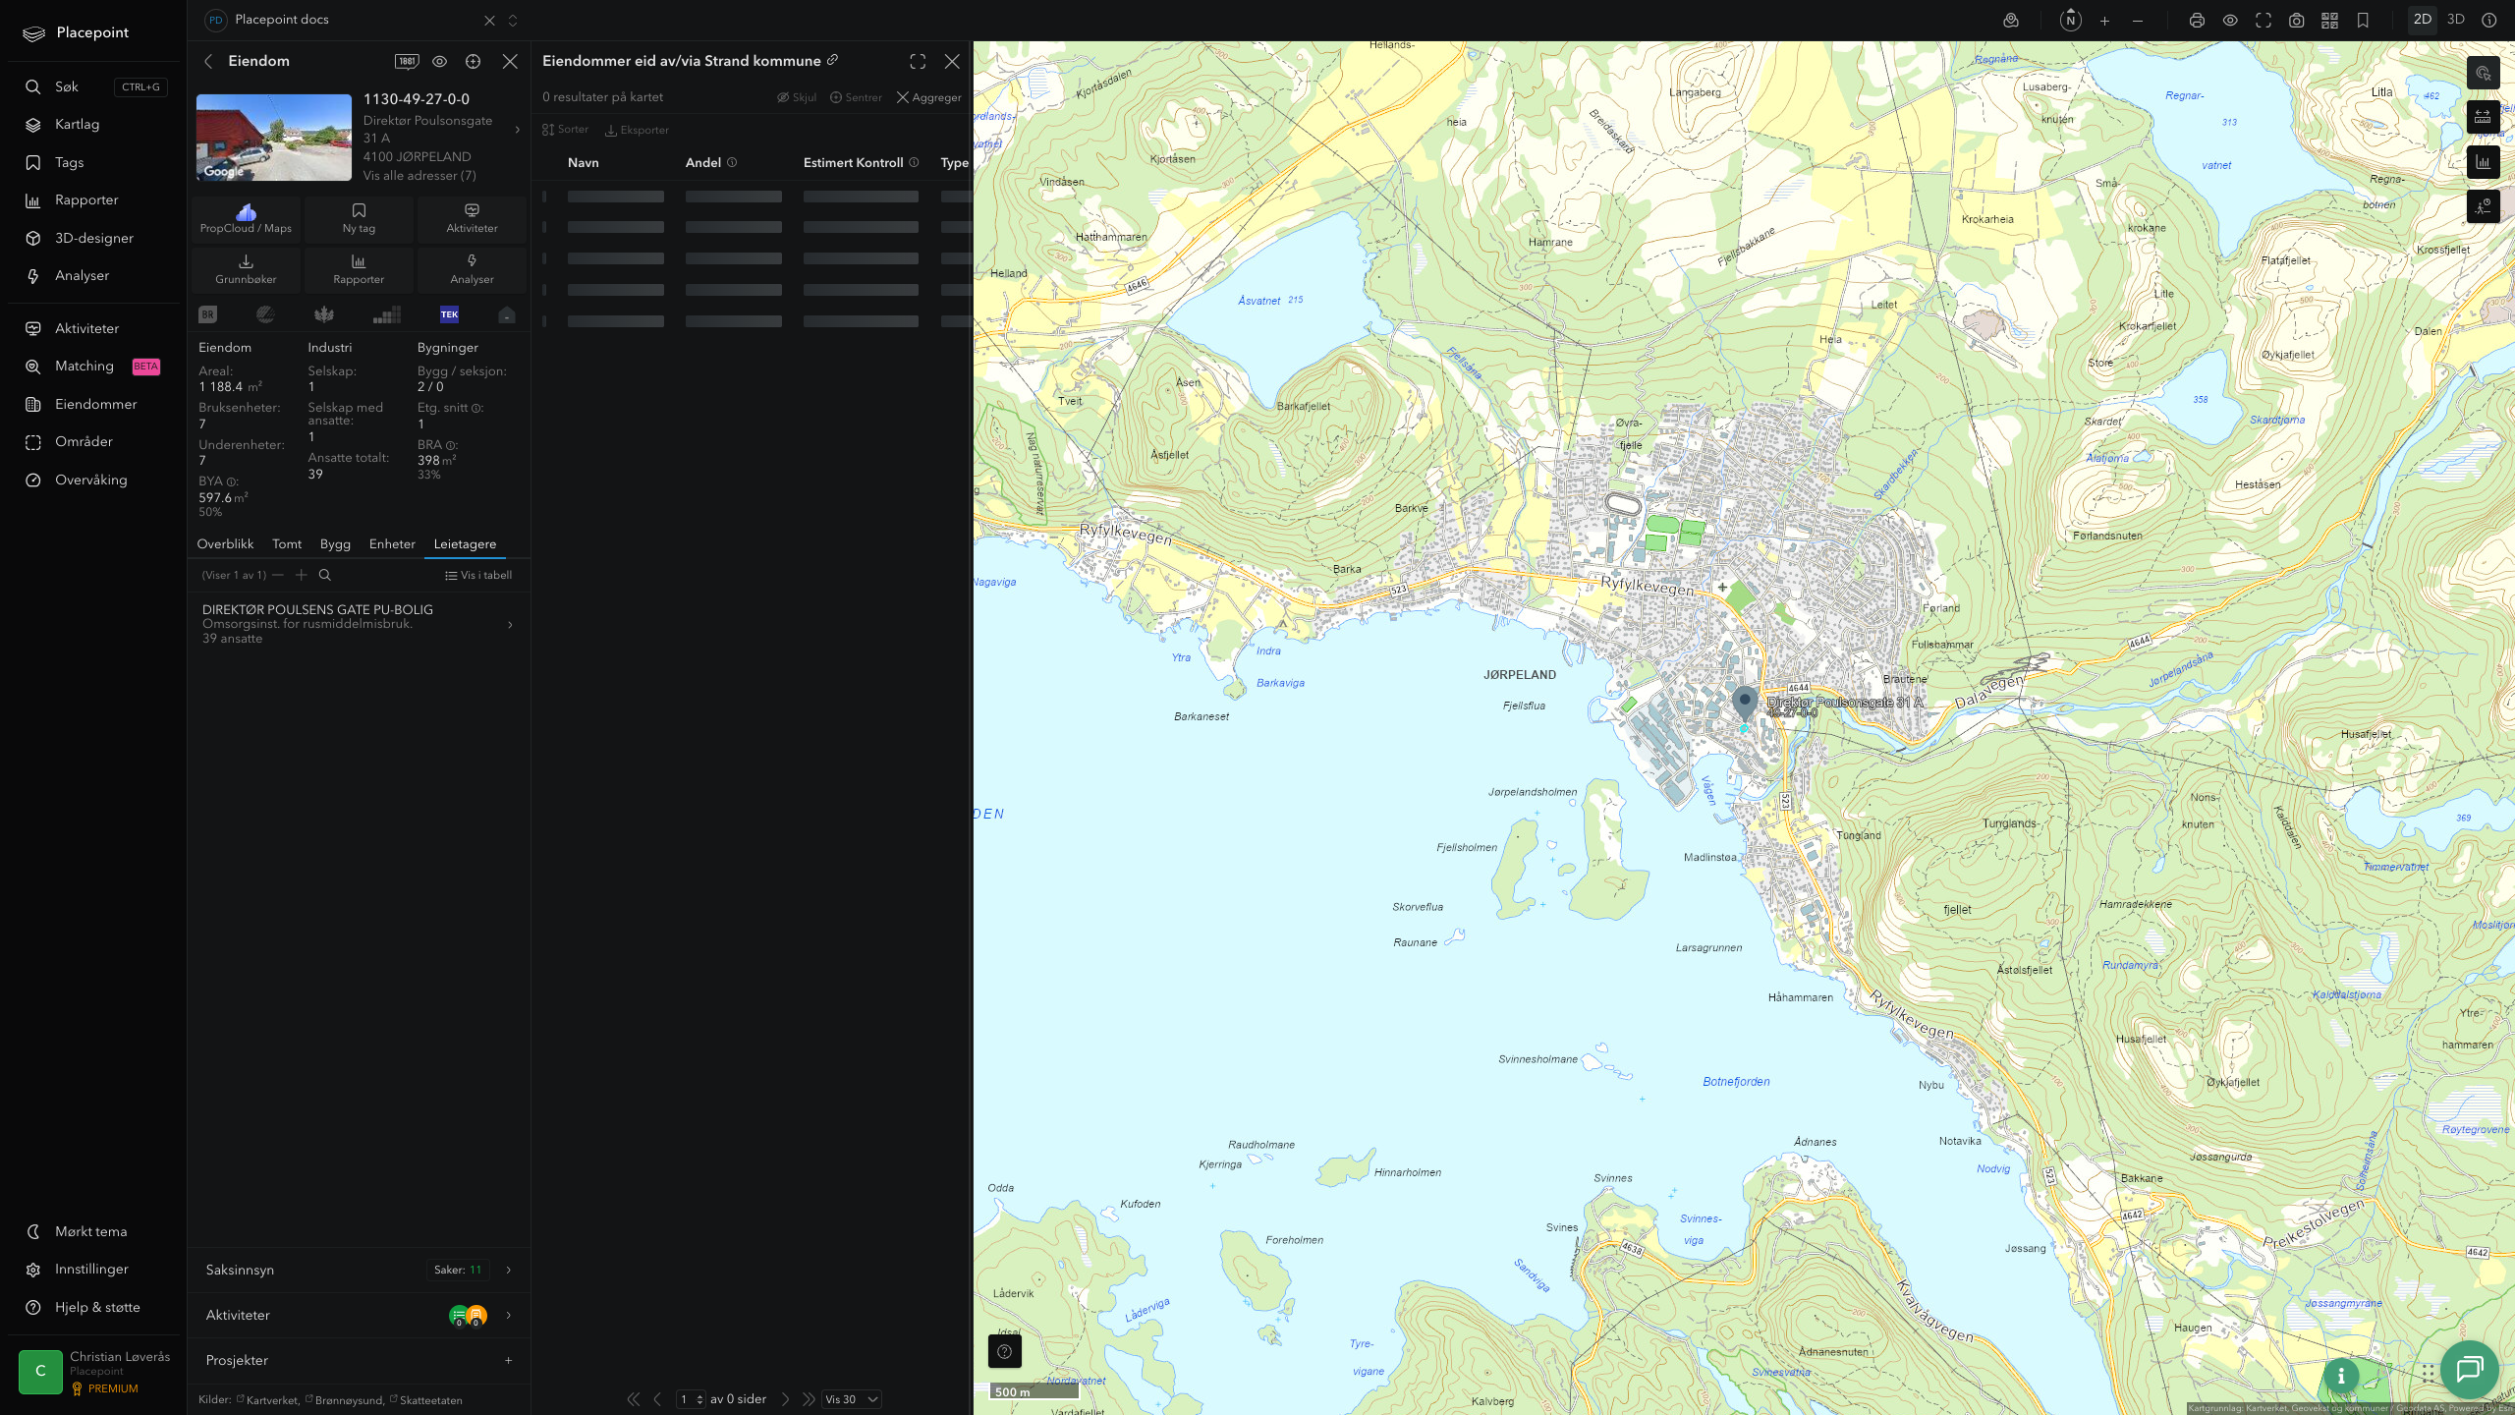The image size is (2515, 1415).
Task: Open Skatteetaten source link
Action: coord(426,1400)
